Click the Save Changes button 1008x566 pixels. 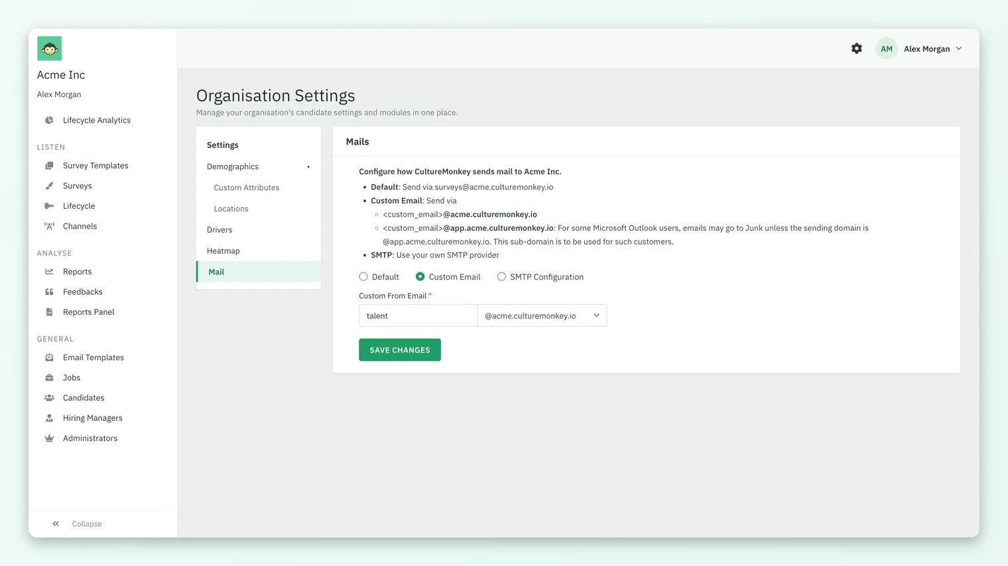[x=400, y=350]
